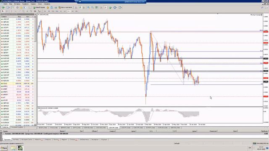Open the Profiles dropdown arrow
Screen dimensions: 269x151
click(10, 8)
